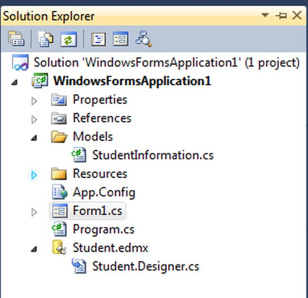Toggle the Auto Hide pin
The image size is (308, 298).
(281, 16)
